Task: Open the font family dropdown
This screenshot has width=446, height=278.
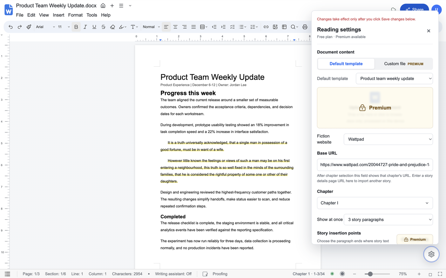Action: (45, 27)
